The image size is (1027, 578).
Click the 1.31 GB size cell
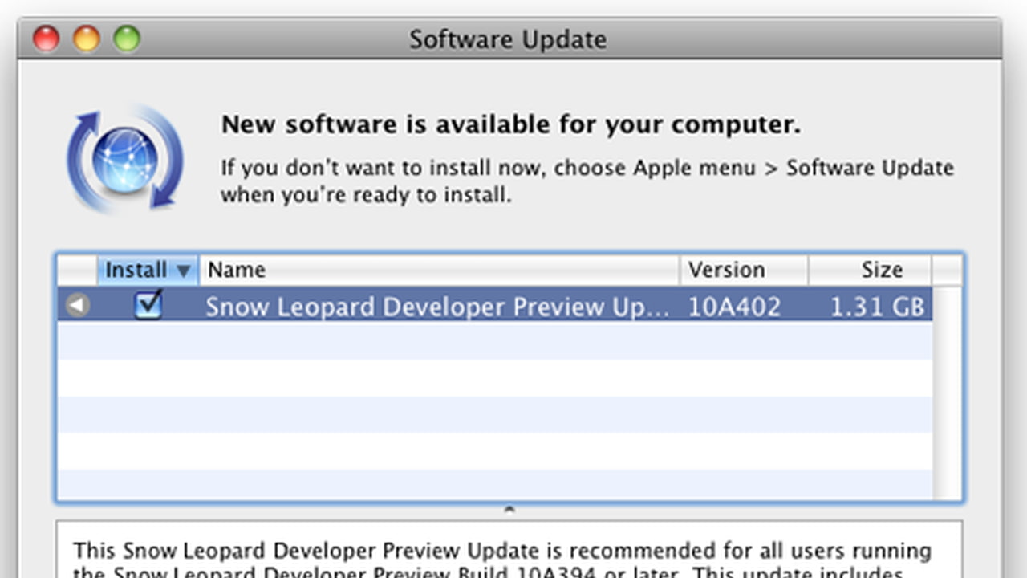point(877,307)
